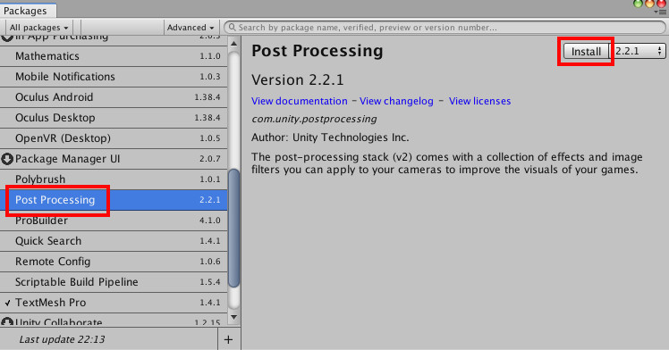
Task: Select the Post Processing package row
Action: tap(114, 200)
